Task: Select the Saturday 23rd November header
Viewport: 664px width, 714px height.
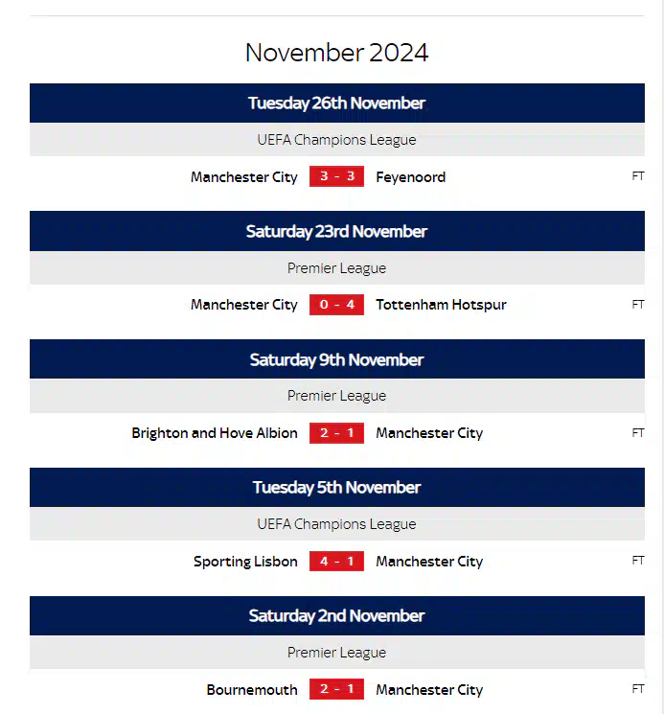Action: point(336,231)
